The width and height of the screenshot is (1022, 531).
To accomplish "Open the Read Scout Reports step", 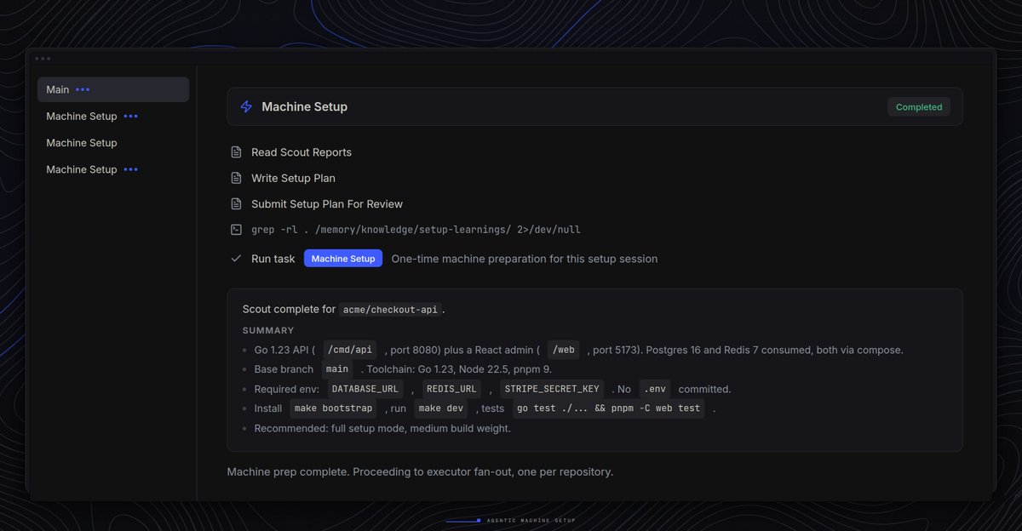I will click(x=301, y=152).
